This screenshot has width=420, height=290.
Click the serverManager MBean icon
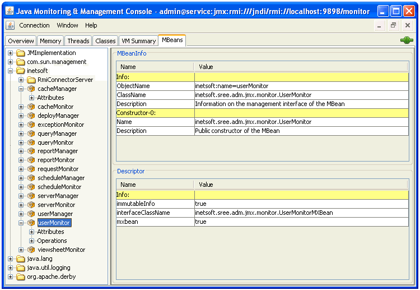point(31,196)
